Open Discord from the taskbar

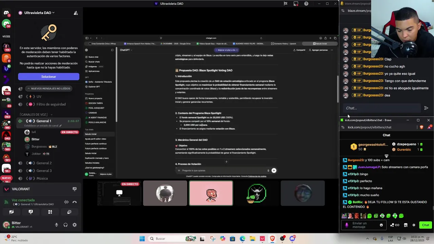292,239
